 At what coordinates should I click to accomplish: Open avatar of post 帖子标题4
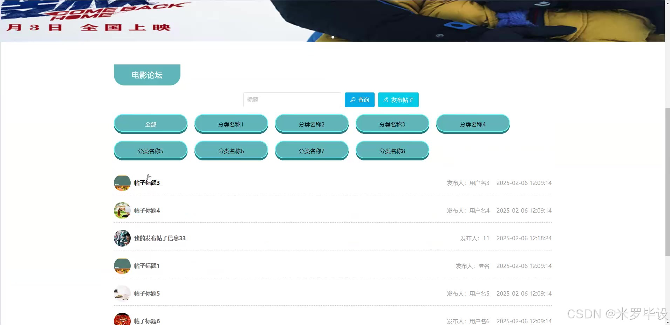[x=122, y=210]
